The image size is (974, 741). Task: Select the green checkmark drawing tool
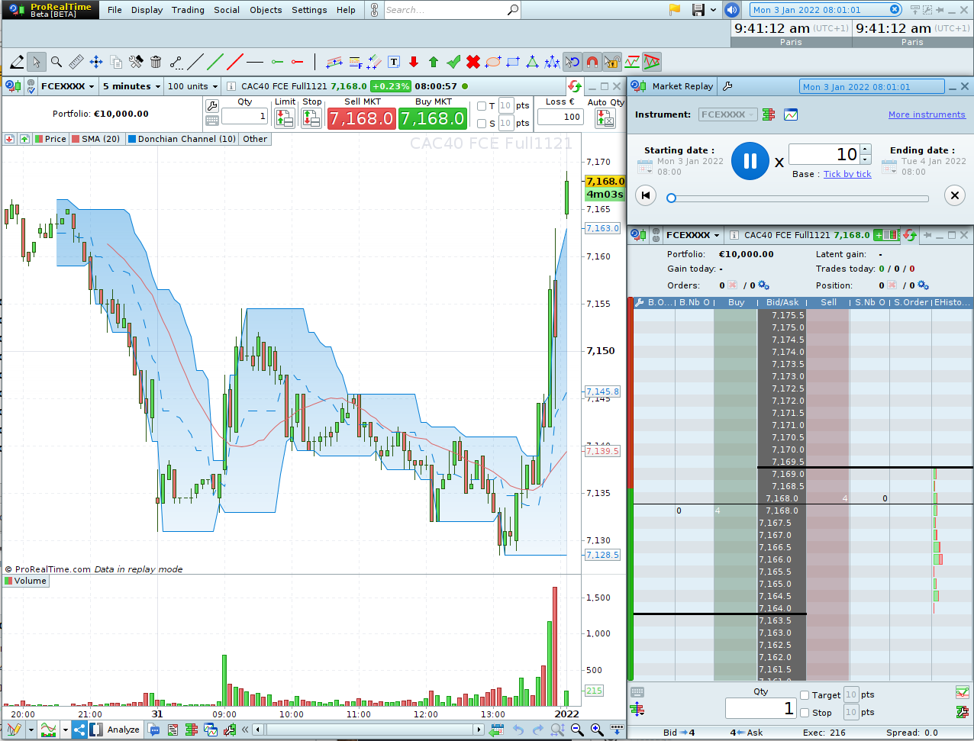point(453,62)
